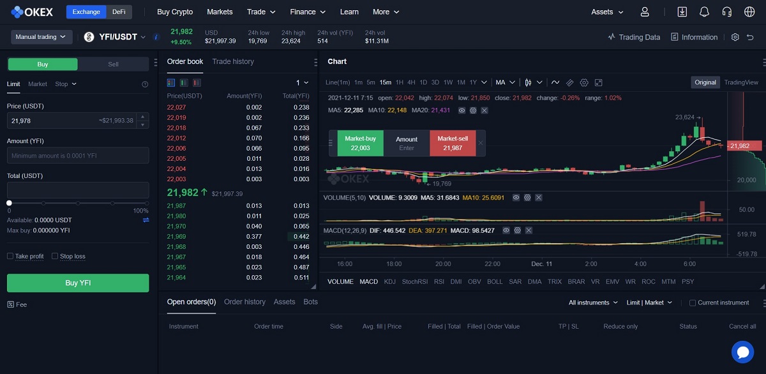
Task: Hide the MA indicator using eye icon
Action: tap(462, 110)
